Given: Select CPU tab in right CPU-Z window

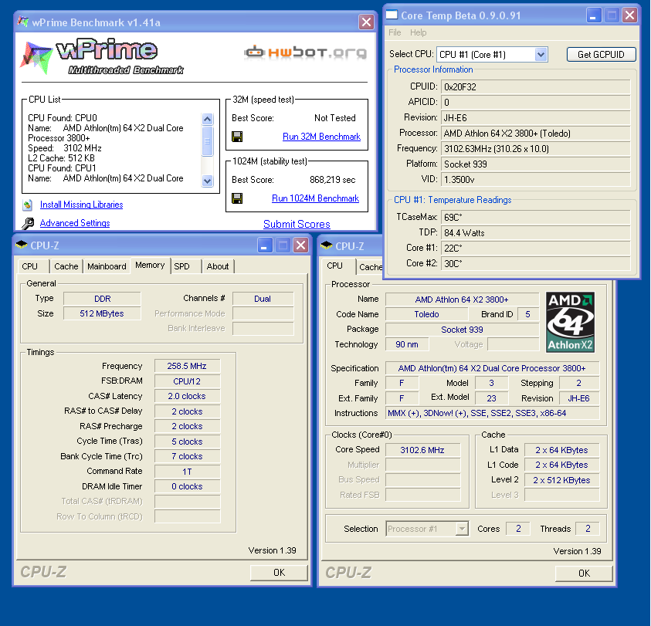Looking at the screenshot, I should click(334, 266).
